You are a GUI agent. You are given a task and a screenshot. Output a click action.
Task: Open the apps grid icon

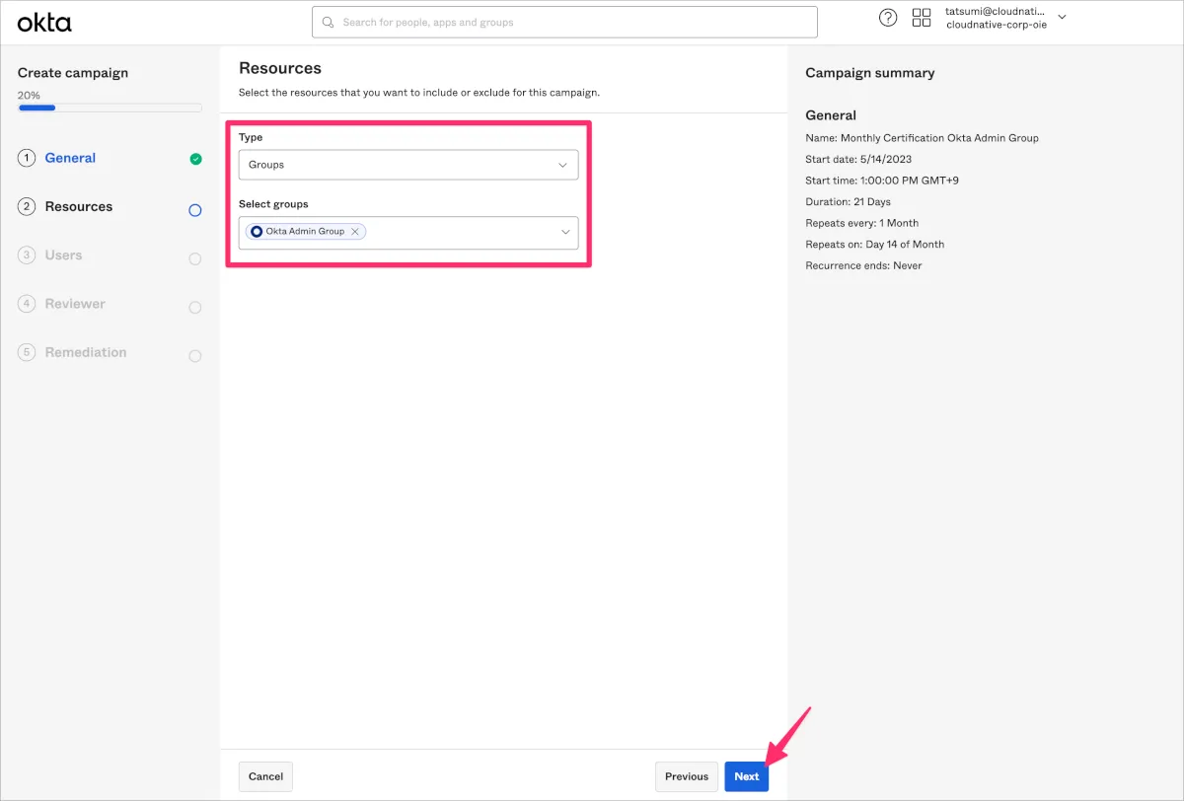pyautogui.click(x=922, y=18)
